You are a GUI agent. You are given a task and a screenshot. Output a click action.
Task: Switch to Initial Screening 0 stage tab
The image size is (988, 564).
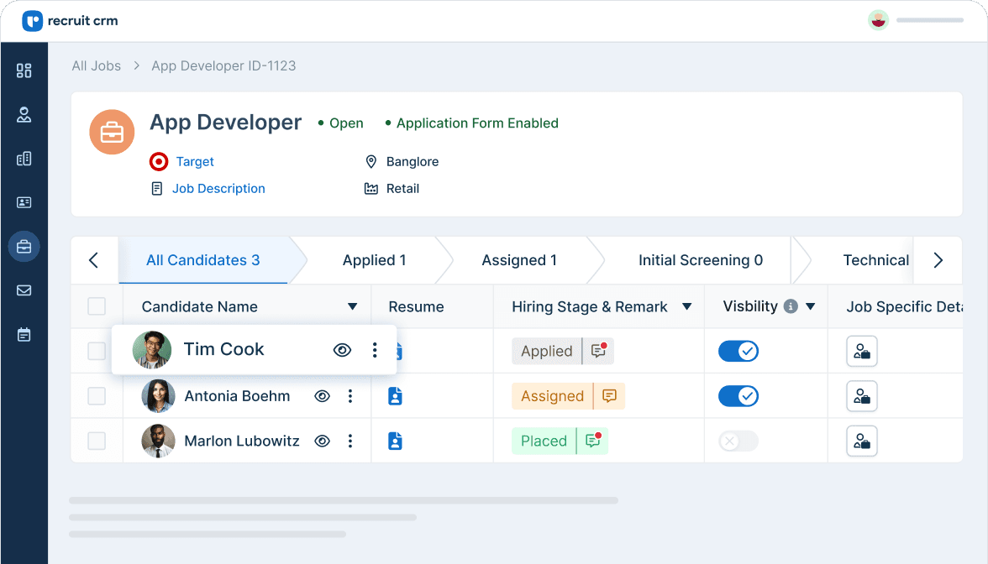701,260
